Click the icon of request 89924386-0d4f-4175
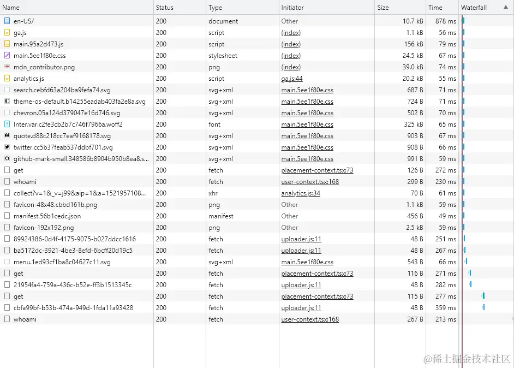 click(x=7, y=239)
